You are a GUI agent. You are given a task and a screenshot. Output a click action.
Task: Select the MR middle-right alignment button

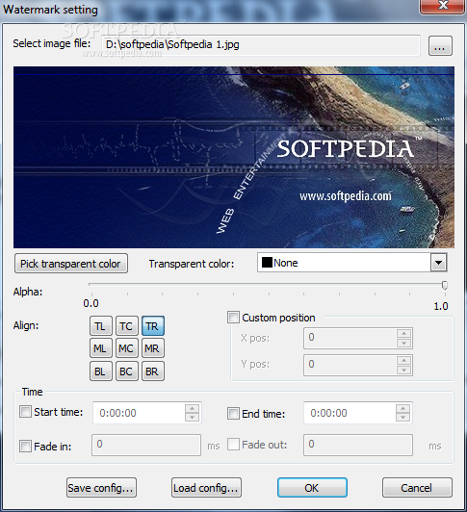pos(152,348)
